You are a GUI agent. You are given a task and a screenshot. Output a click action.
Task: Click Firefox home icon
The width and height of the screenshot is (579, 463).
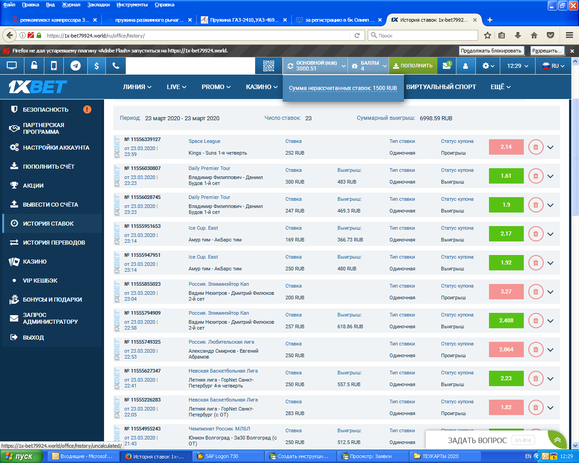[x=534, y=35]
